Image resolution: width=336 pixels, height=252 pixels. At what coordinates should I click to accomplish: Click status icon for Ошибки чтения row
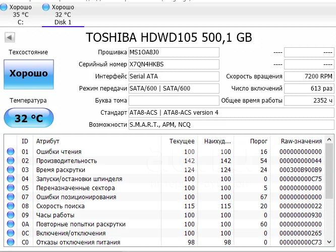(11, 151)
